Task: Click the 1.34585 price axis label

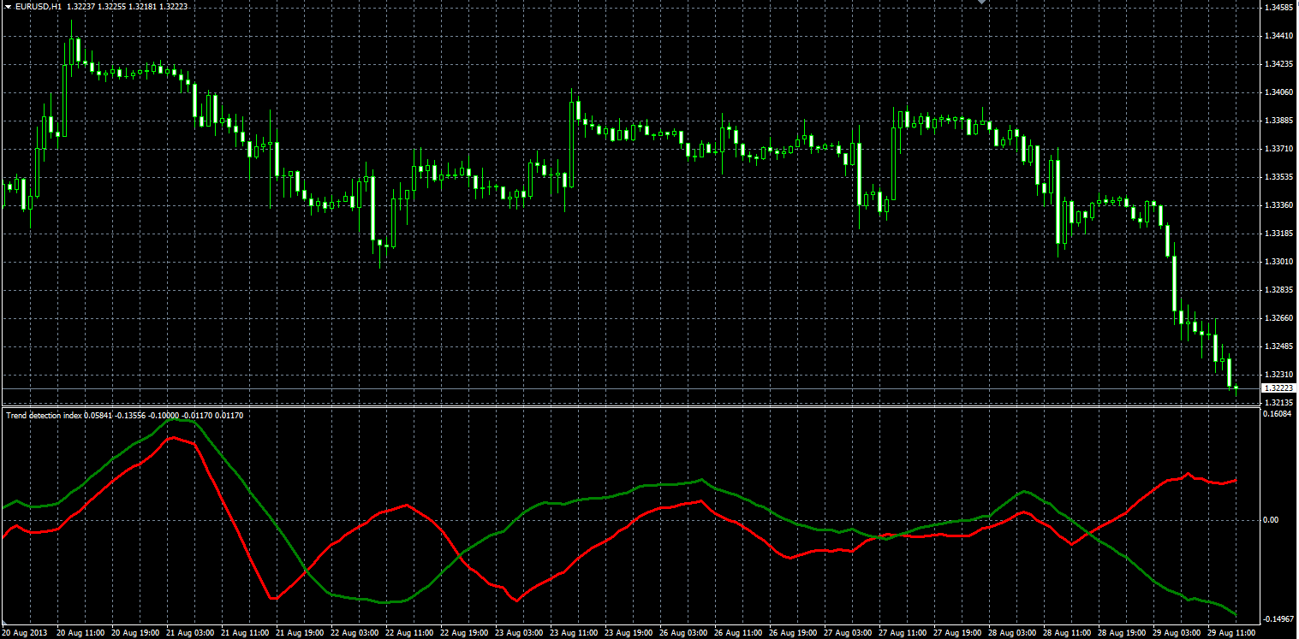Action: point(1278,8)
